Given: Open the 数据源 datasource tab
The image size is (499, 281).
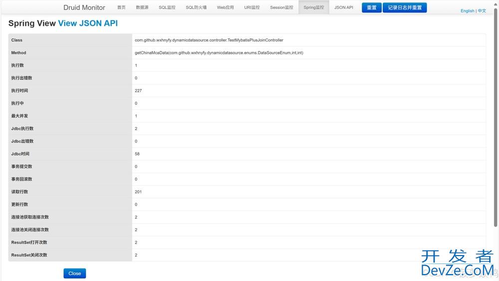Looking at the screenshot, I should point(142,7).
